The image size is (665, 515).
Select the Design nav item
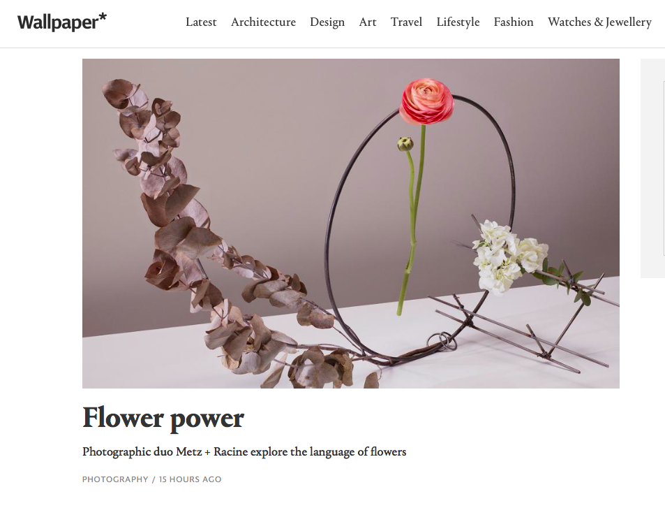click(327, 22)
